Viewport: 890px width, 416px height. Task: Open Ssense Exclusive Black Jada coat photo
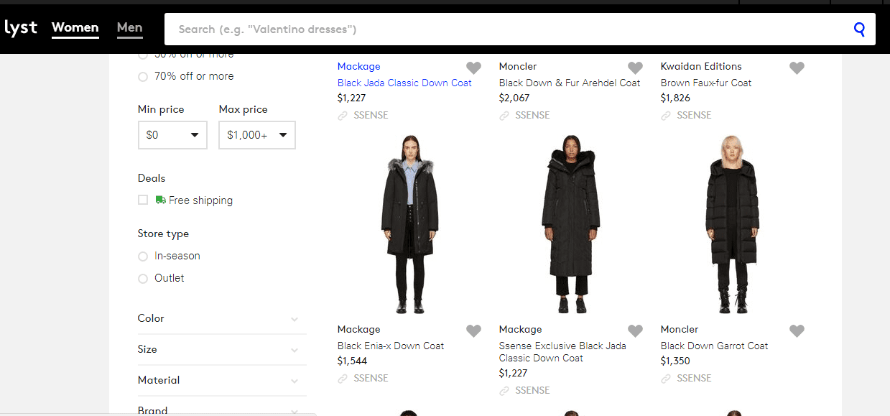[x=571, y=224]
